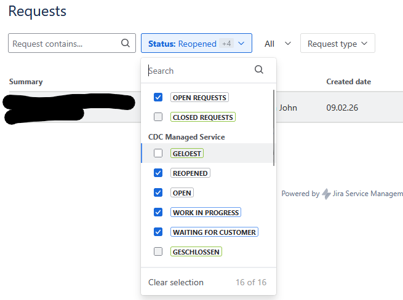Viewport: 403px width, 300px height.
Task: Uncheck the REOPENED status checkbox
Action: [x=158, y=173]
